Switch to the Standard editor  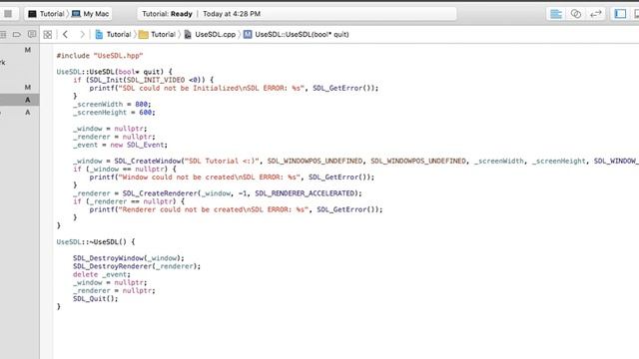pos(556,14)
